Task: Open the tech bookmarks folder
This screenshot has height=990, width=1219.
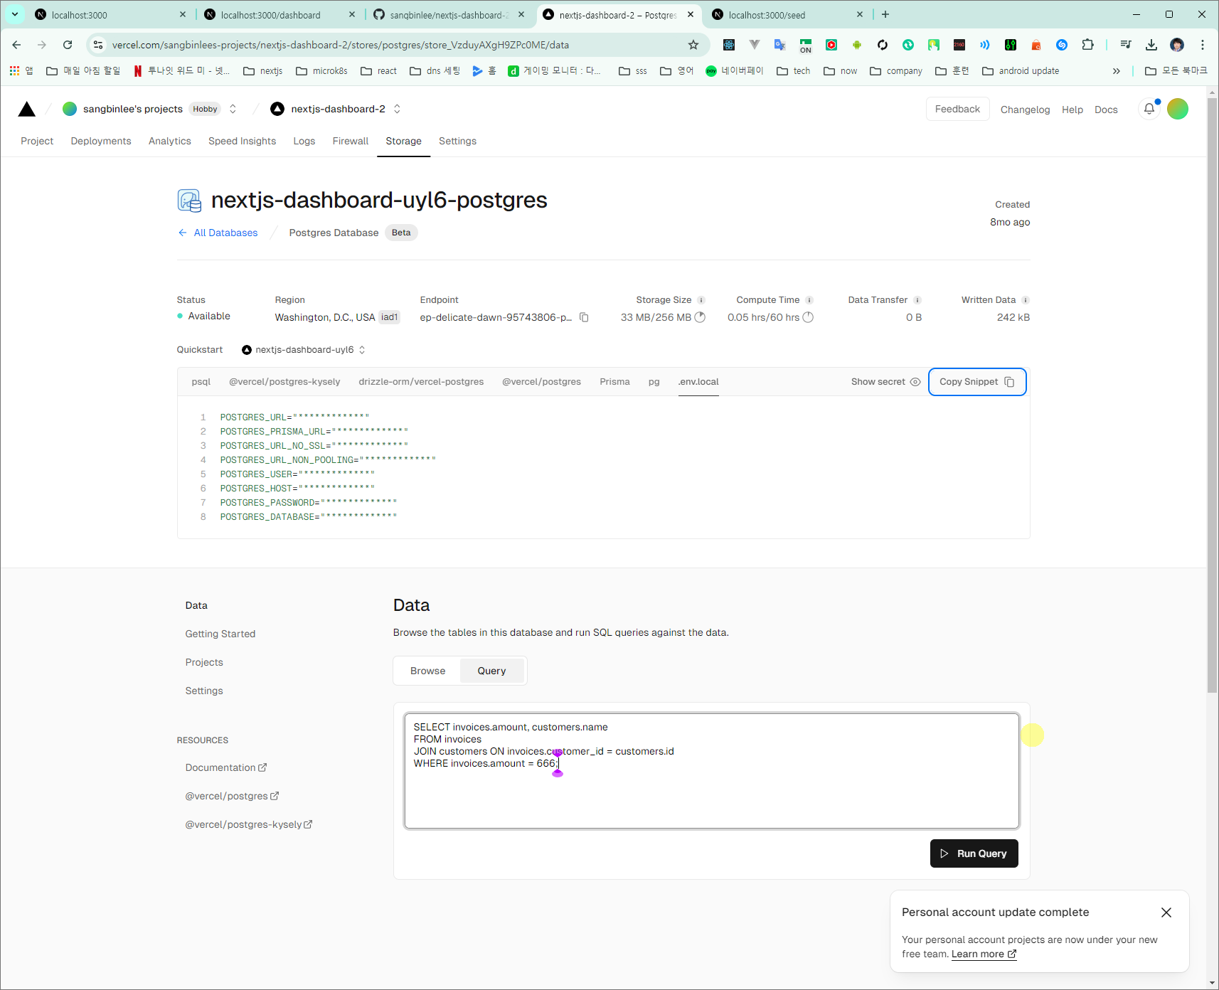Action: [794, 70]
